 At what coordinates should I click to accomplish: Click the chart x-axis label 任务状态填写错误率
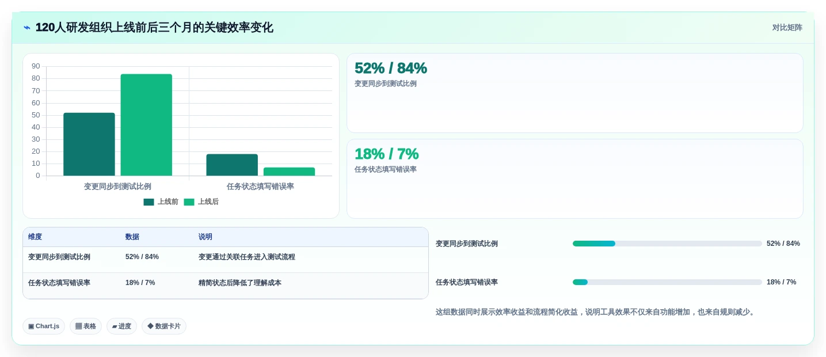pos(260,187)
